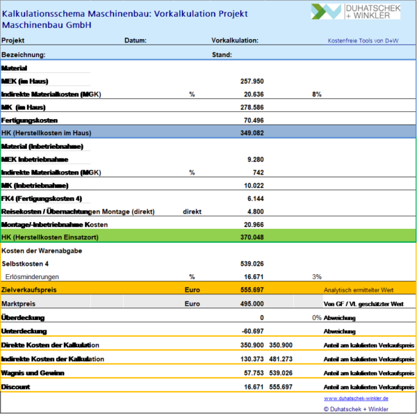Screen dimensions: 417x414
Task: Click the HK (Herstellkosten im Haus) row
Action: 47,132
